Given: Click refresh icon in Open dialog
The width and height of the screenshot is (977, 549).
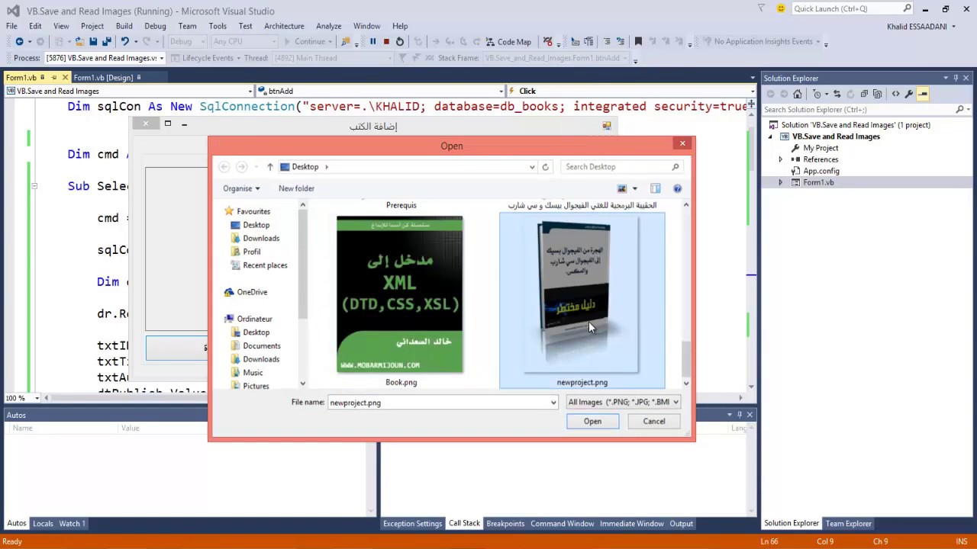Looking at the screenshot, I should coord(545,167).
